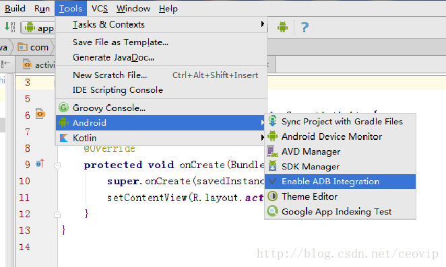Select the Android submenu entry
The image size is (446, 267).
[161, 122]
